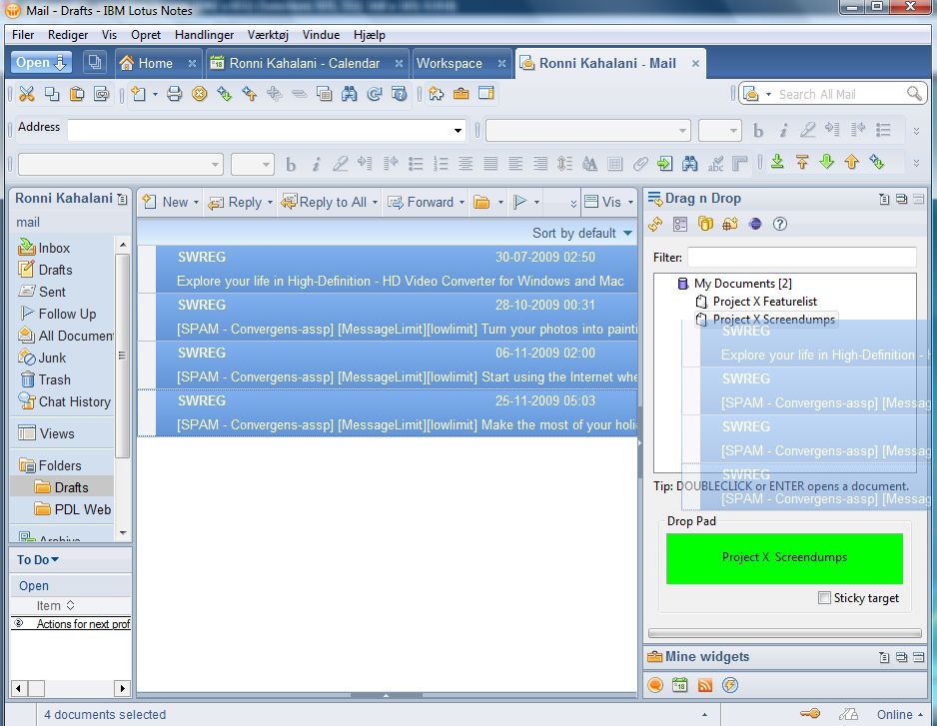Click the binoculars Find icon in the top toolbar
The height and width of the screenshot is (726, 937).
349,94
